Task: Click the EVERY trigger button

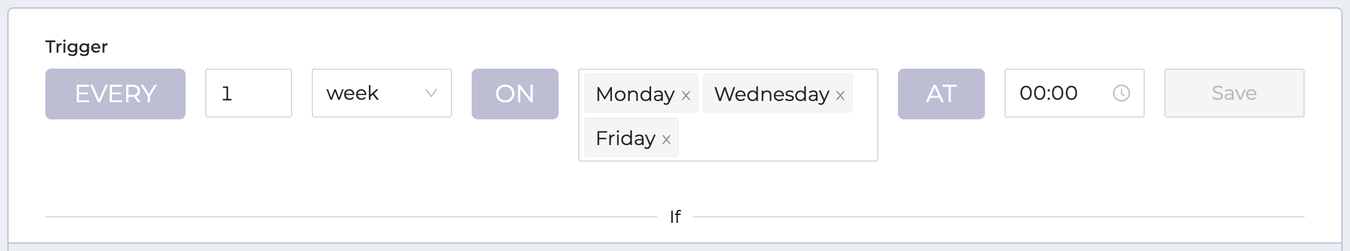Action: pyautogui.click(x=115, y=94)
